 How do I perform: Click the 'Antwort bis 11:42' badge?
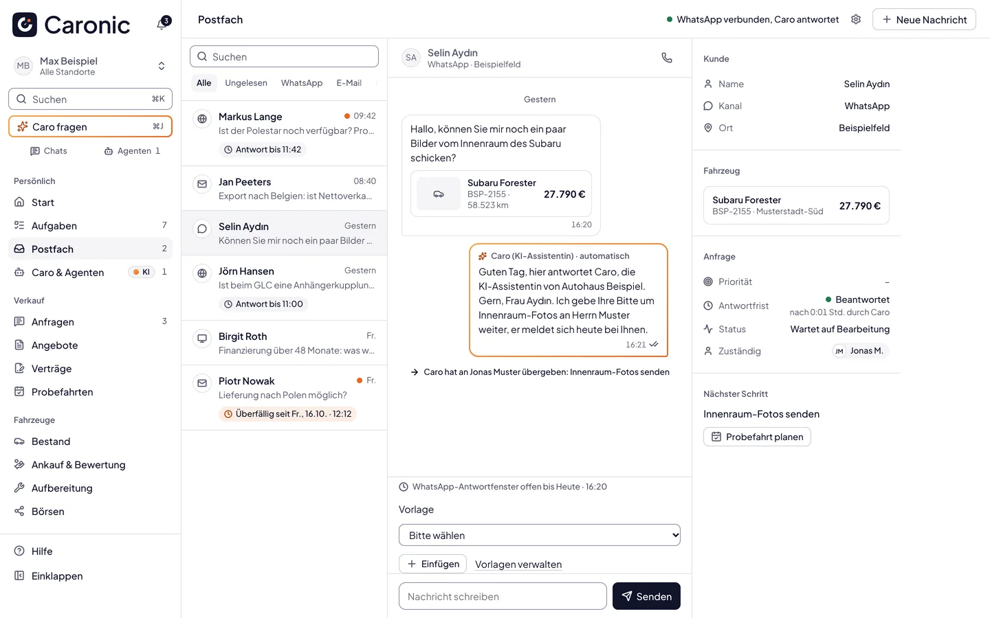tap(263, 150)
